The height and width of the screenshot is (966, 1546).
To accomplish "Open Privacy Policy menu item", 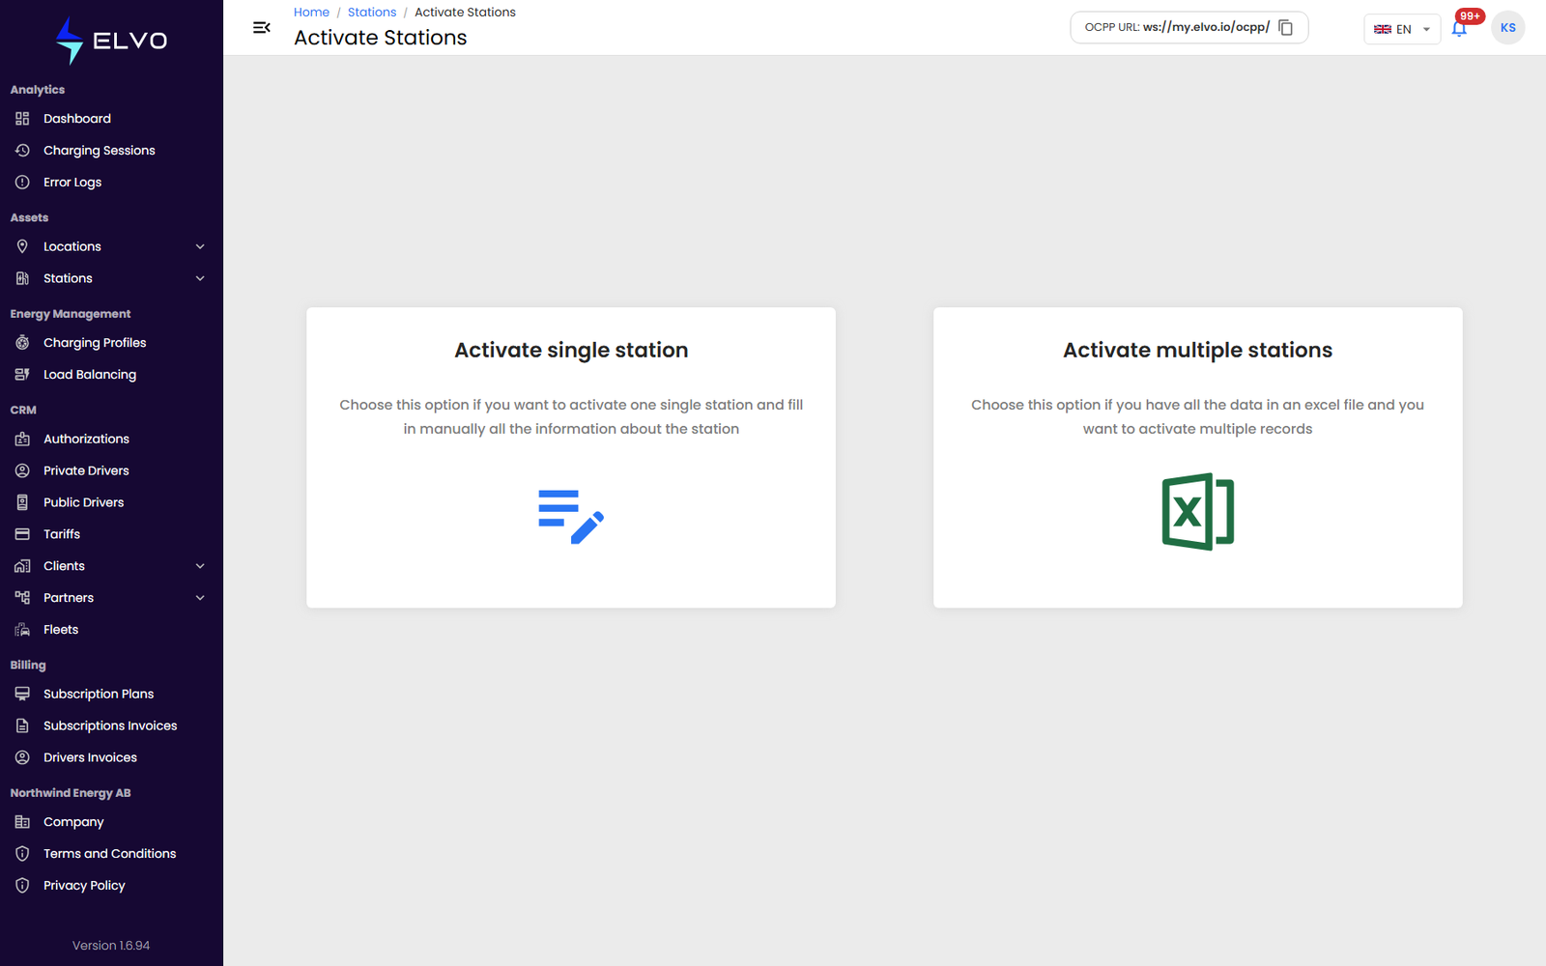I will [x=111, y=886].
